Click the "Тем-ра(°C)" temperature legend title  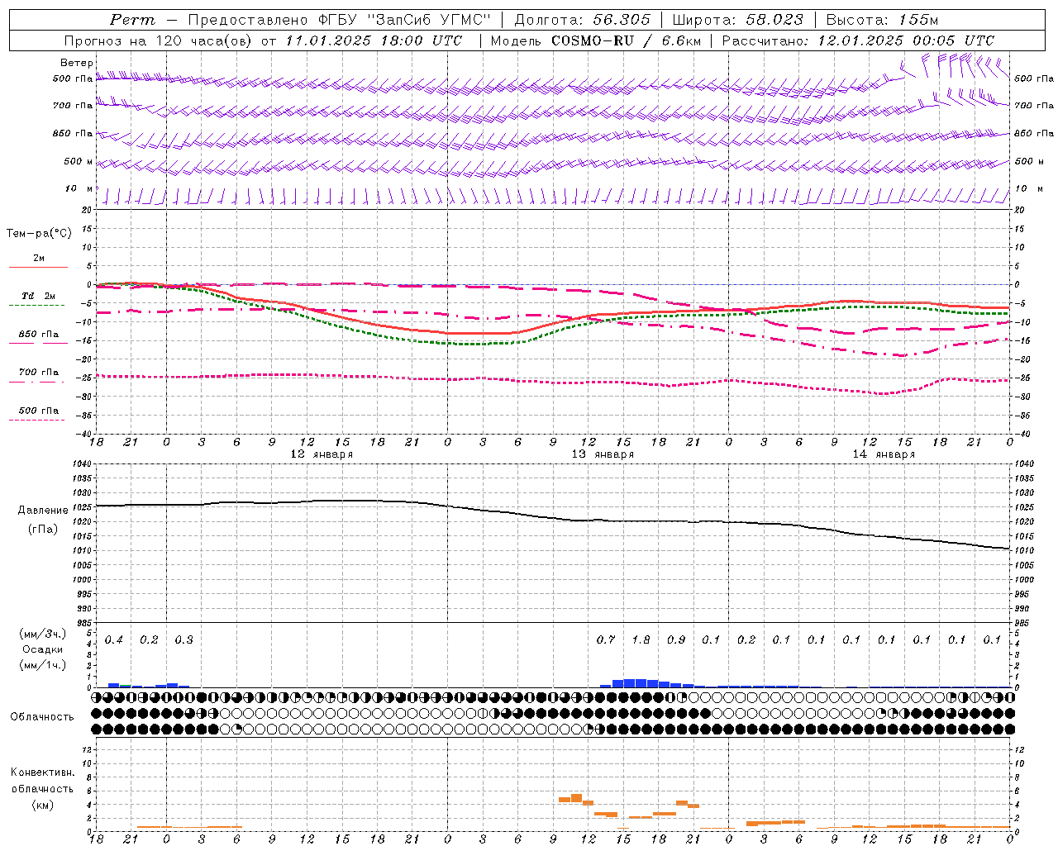click(x=39, y=234)
